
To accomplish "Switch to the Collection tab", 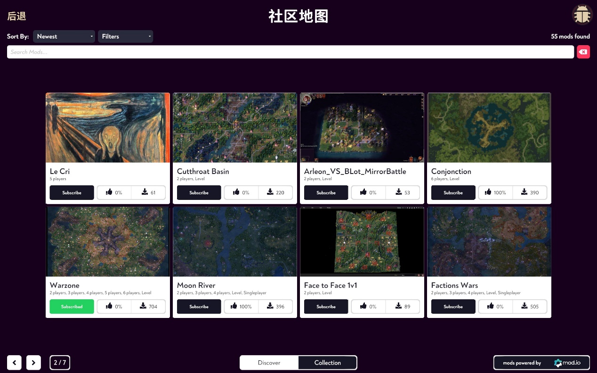I will coord(328,363).
